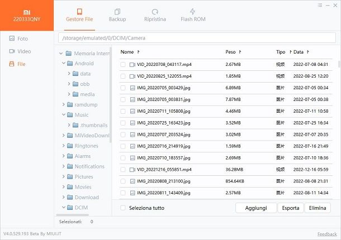Click video icon of VID_20220825_122055.mp4

pos(132,76)
